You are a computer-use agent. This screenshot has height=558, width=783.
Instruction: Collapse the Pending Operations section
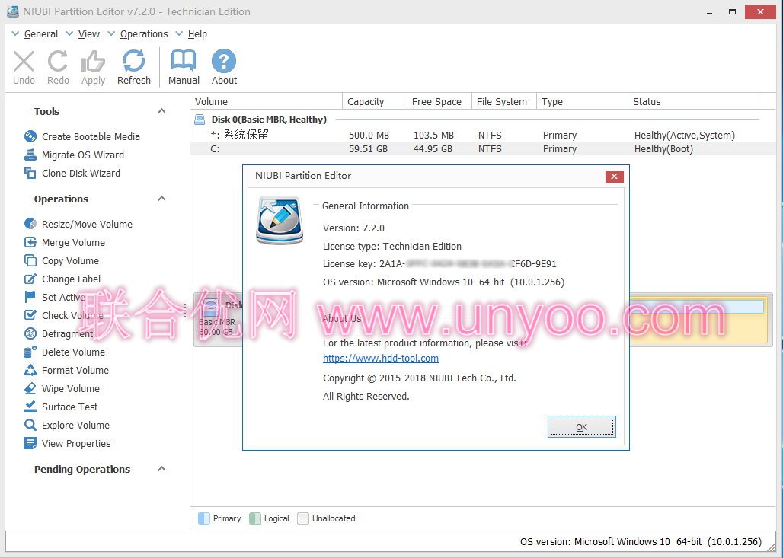[x=161, y=469]
